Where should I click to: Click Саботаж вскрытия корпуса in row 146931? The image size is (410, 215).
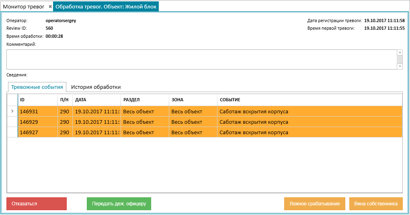point(310,111)
